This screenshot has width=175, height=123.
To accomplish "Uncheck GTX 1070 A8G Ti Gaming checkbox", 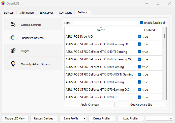I will tap(139, 75).
